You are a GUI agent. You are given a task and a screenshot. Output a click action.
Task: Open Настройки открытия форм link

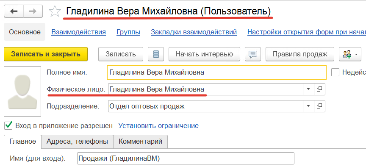pyautogui.click(x=306, y=32)
